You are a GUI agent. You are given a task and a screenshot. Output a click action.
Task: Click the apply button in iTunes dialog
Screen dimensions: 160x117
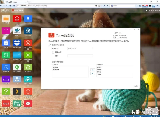point(136,86)
